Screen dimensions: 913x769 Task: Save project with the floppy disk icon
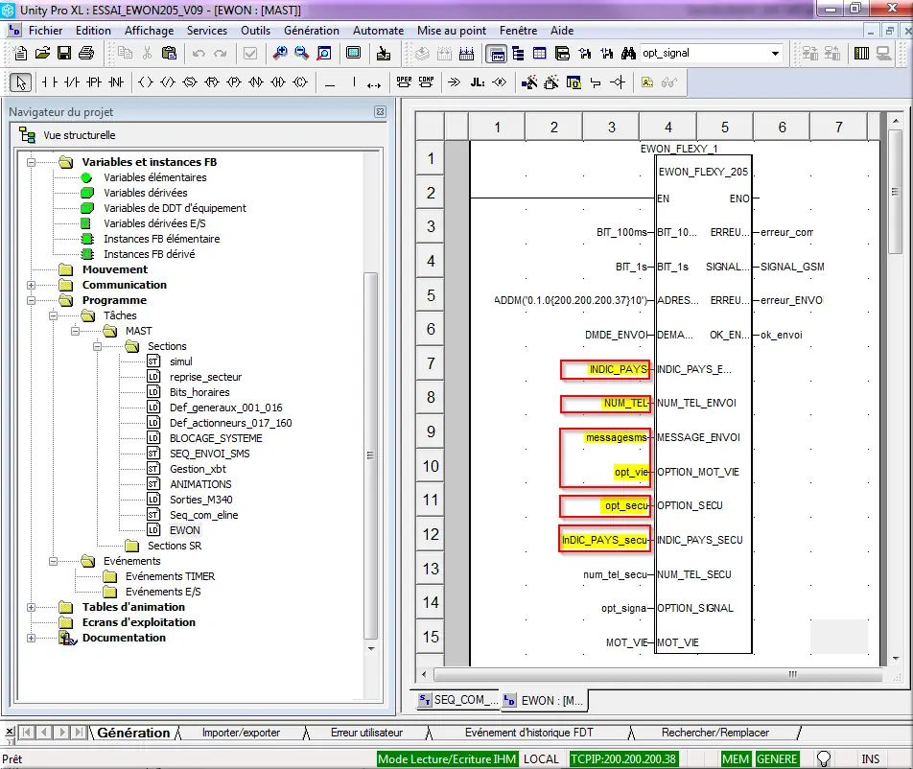pos(64,54)
